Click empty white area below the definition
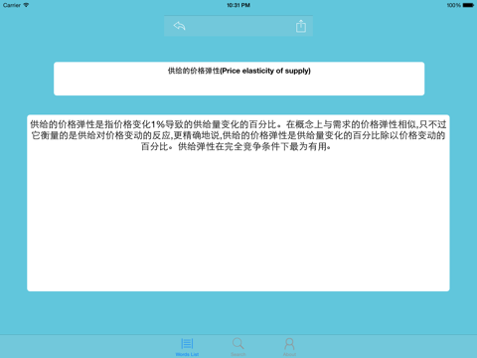Screen dimensions: 477x358 click(238, 222)
